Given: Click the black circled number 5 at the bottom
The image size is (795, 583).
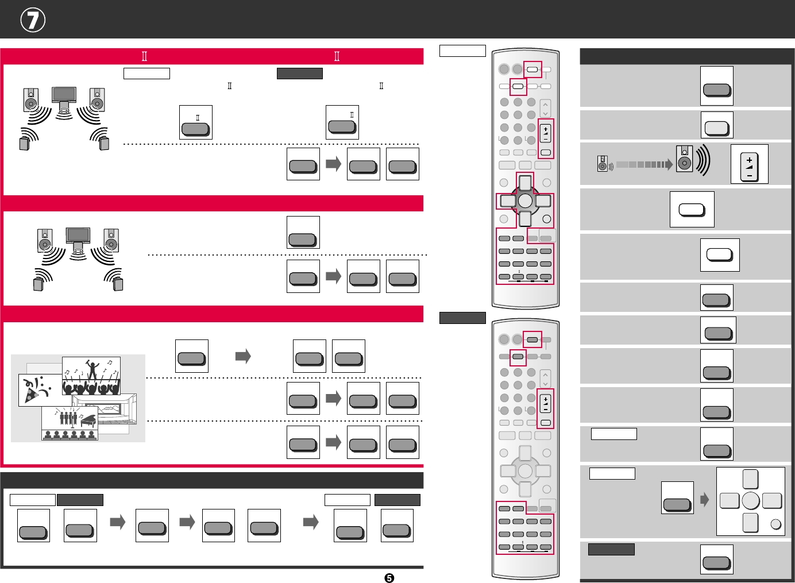Looking at the screenshot, I should (389, 578).
